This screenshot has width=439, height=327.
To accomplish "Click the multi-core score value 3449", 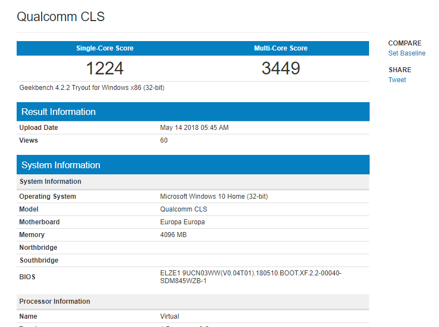I will (x=281, y=68).
